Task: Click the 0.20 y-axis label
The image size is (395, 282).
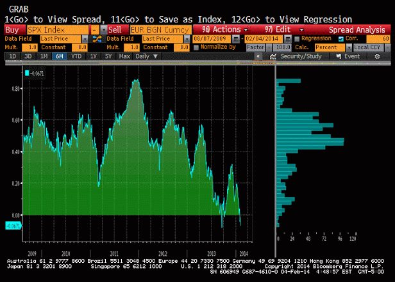Action: [x=15, y=184]
